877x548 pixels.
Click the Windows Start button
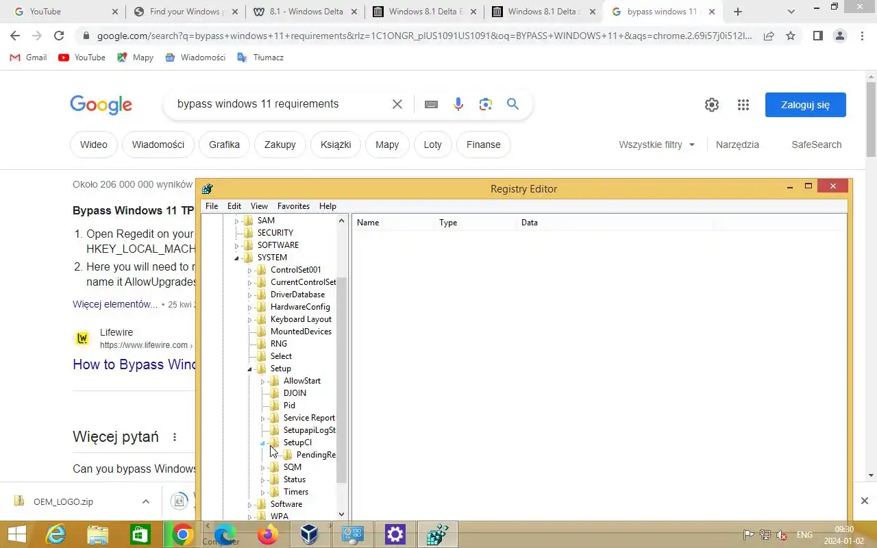[x=16, y=534]
